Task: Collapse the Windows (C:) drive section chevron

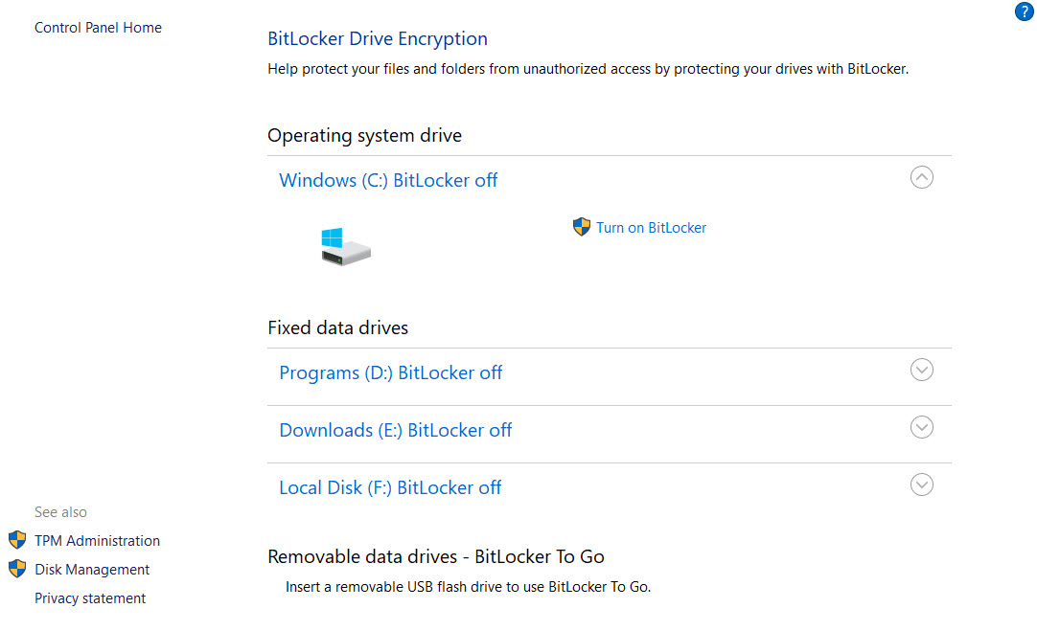Action: 921,177
